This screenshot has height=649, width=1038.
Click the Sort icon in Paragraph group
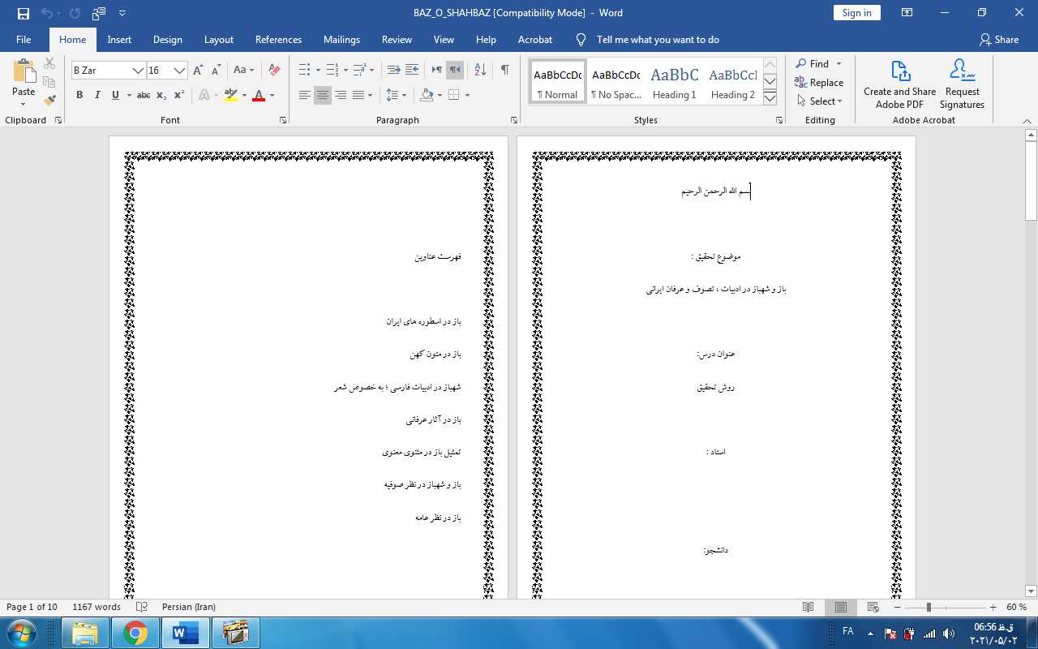point(480,71)
